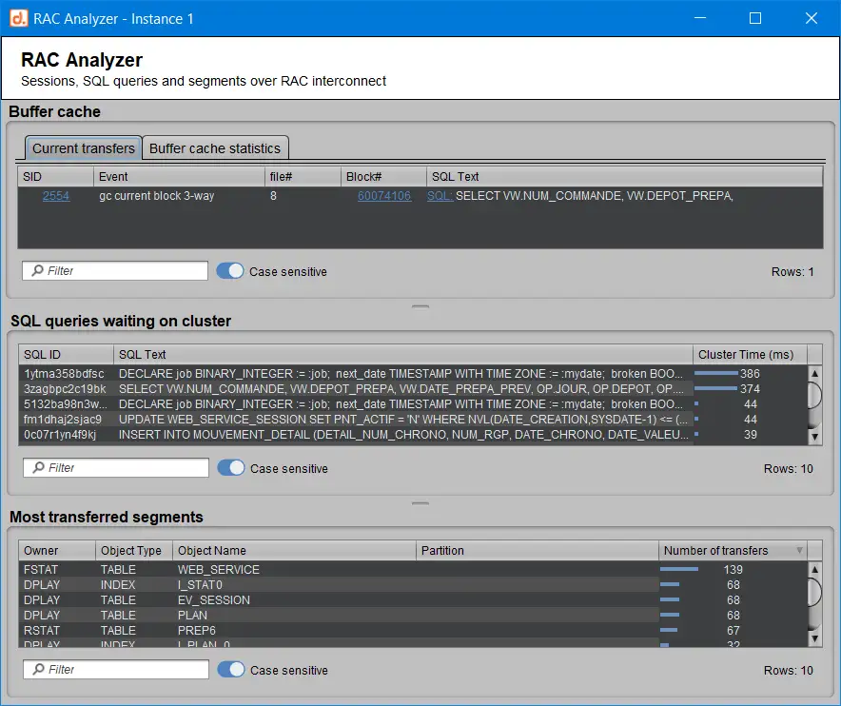Click the segments table scrollbar thumb
The image size is (841, 706).
coord(814,591)
